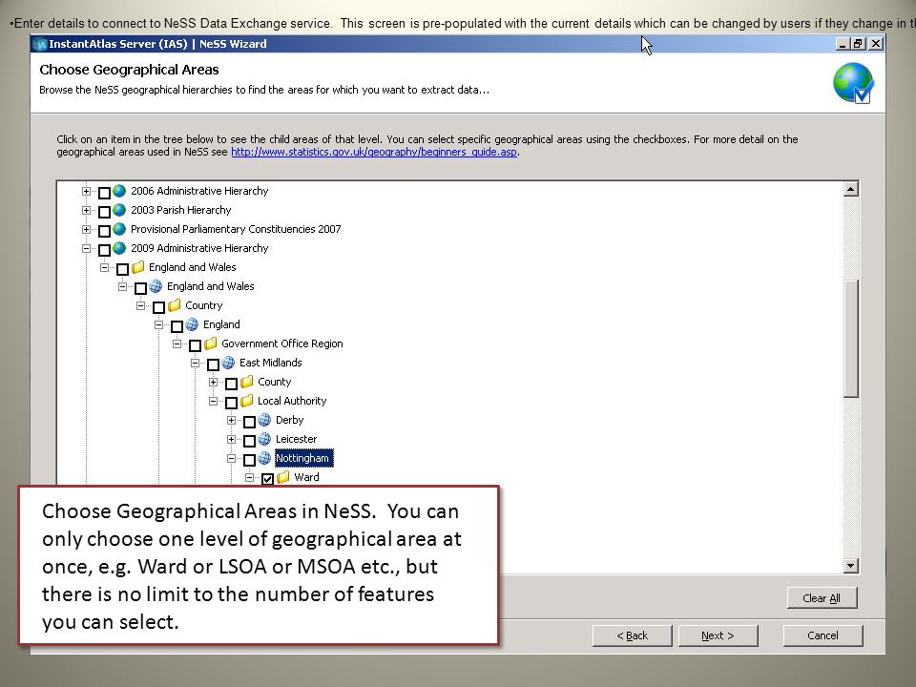The height and width of the screenshot is (687, 916).
Task: Expand Provisional Parliamentary Constituencies 2007 node
Action: (x=87, y=229)
